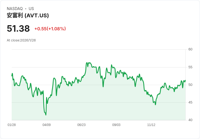
Task: Select the 06/23 date axis label
Action: [x=81, y=125]
